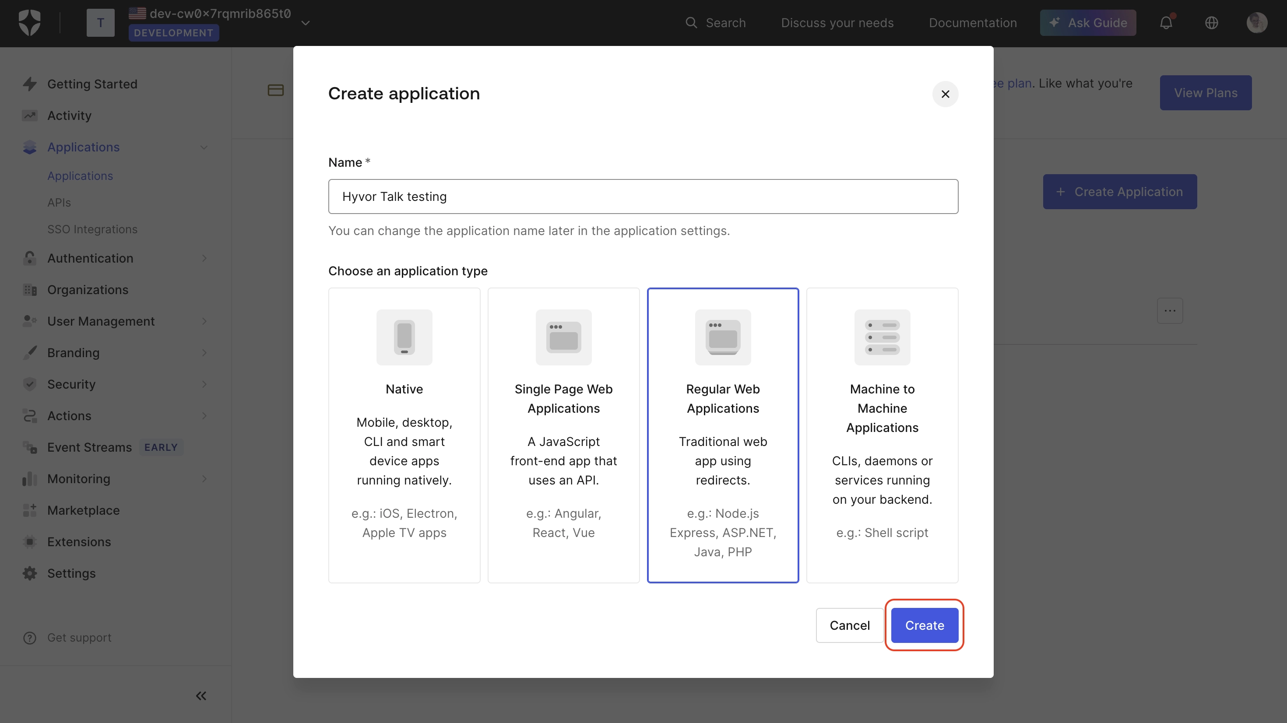1287x723 pixels.
Task: Select the Applications sub-item
Action: [80, 176]
